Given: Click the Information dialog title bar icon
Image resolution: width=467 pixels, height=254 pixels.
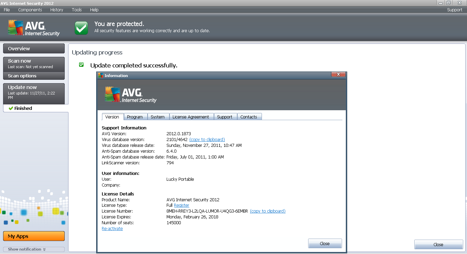Looking at the screenshot, I should coord(101,76).
